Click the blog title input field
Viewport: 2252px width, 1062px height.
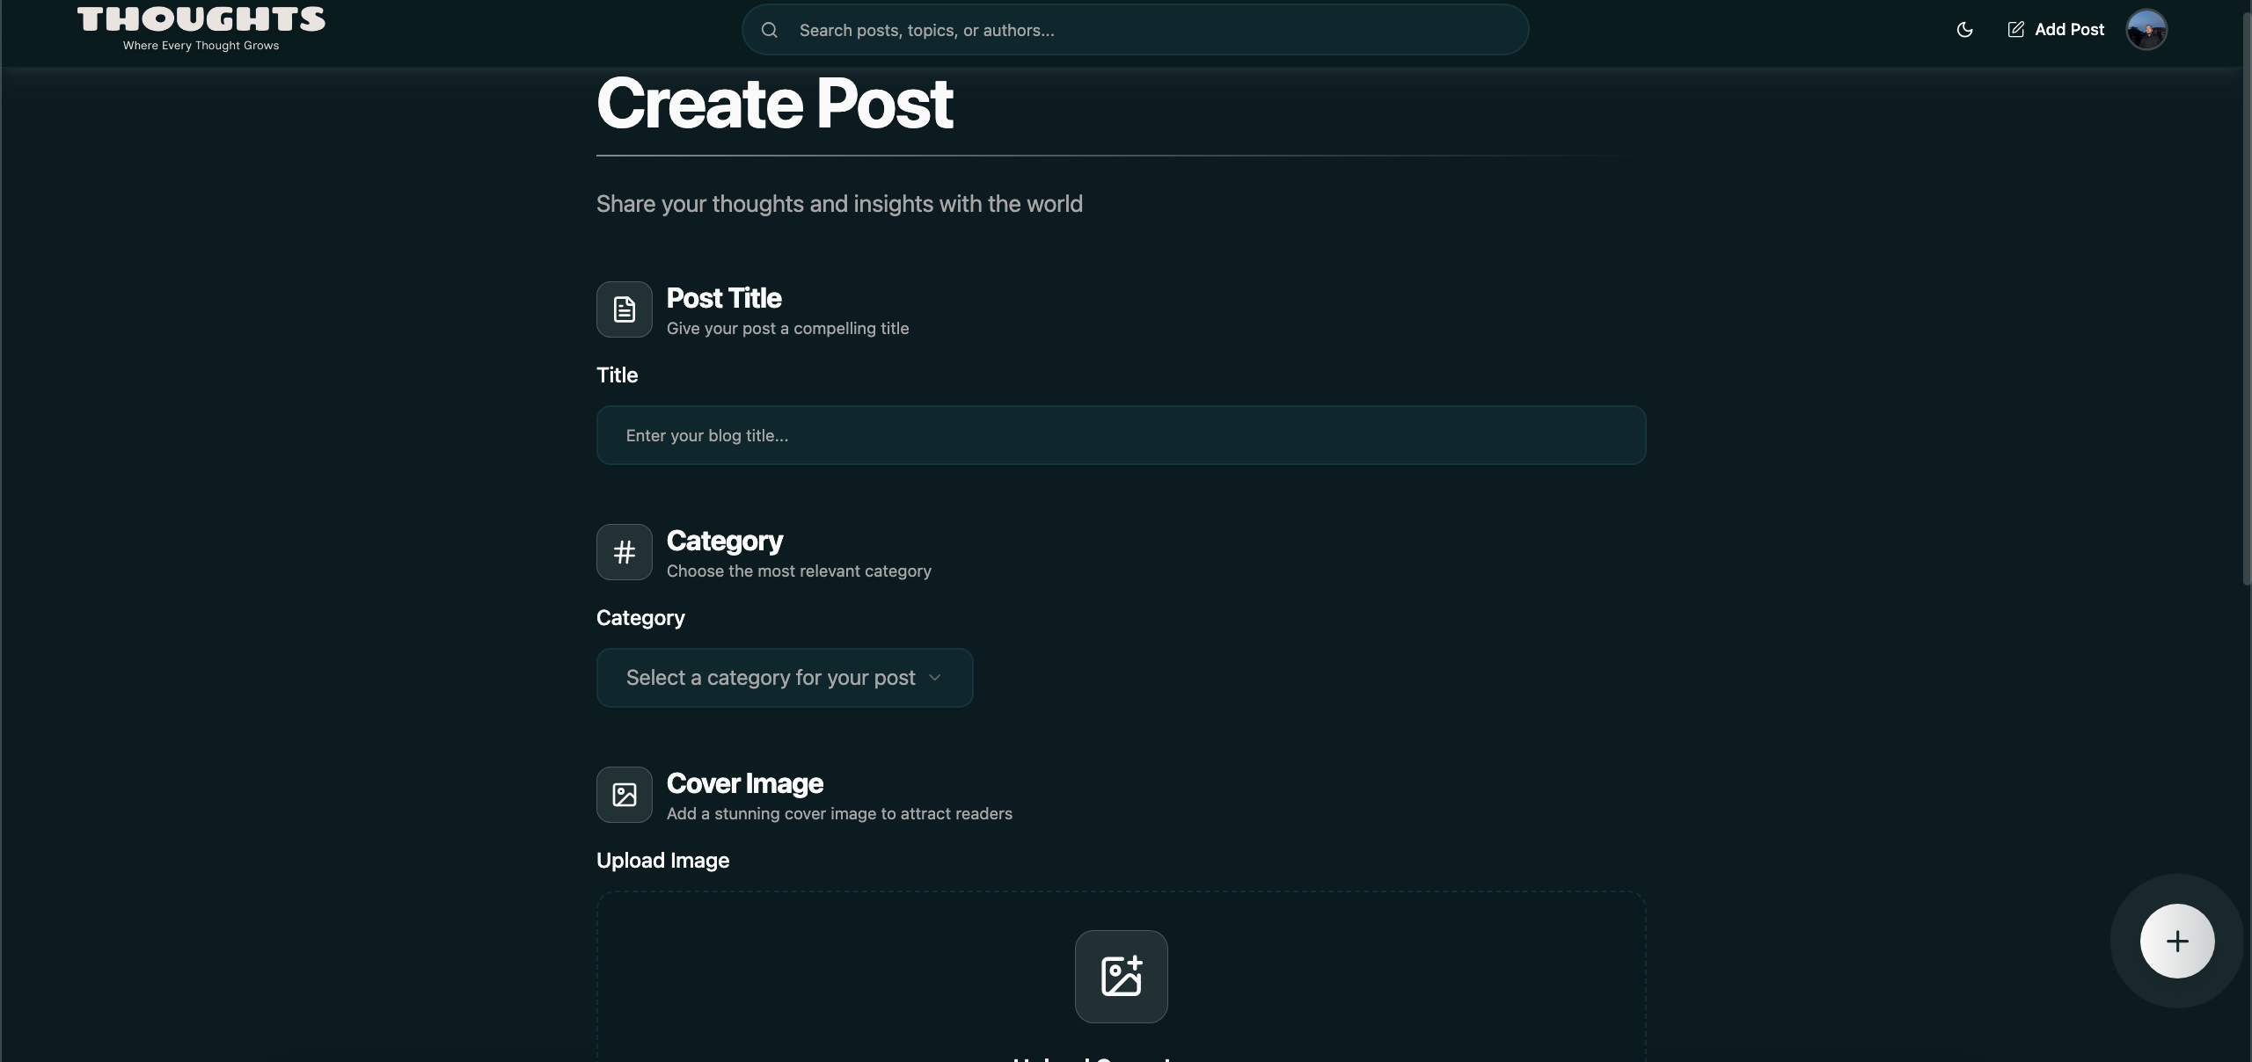[x=1121, y=435]
